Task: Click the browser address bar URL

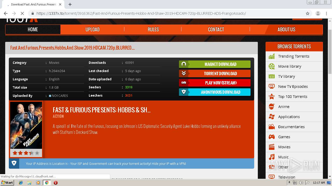Action: tap(141, 13)
